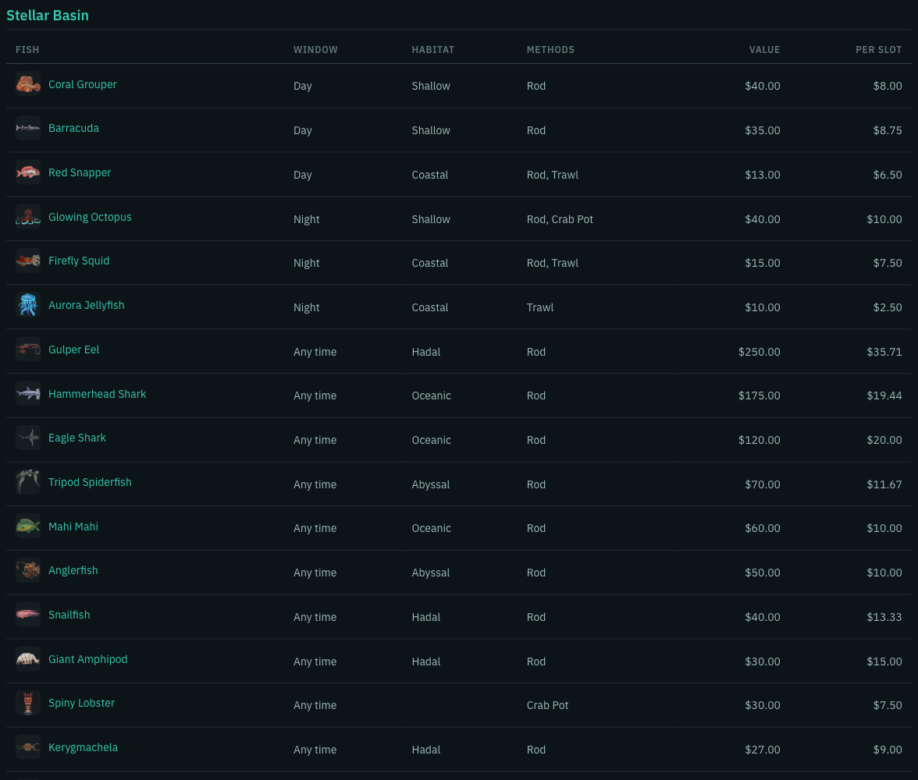Select the $13.33 Snailfish per slot

(884, 617)
